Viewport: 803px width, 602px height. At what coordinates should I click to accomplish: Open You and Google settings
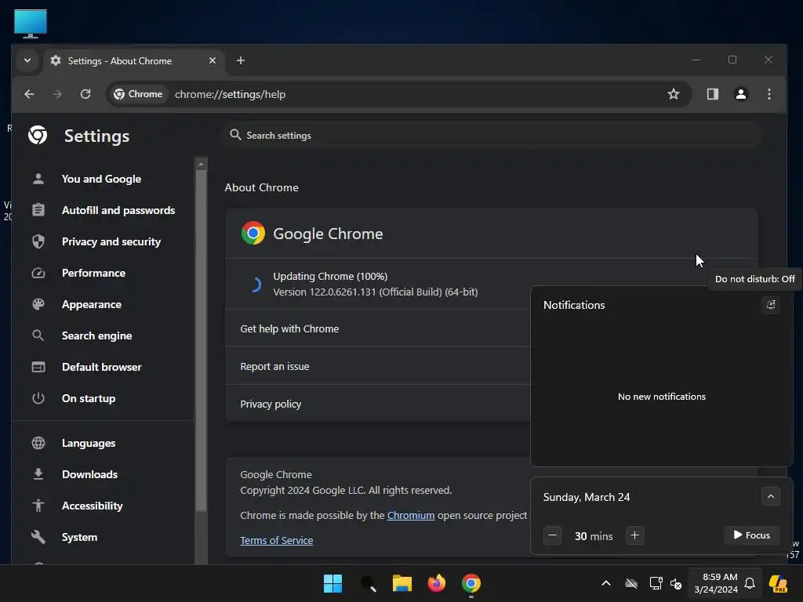(101, 180)
